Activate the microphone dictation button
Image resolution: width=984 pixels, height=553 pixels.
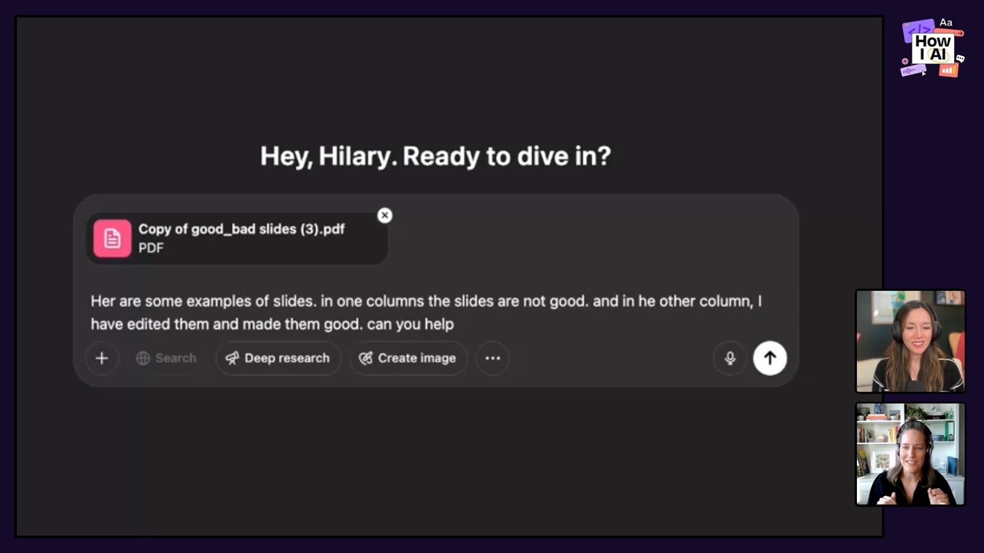(730, 358)
